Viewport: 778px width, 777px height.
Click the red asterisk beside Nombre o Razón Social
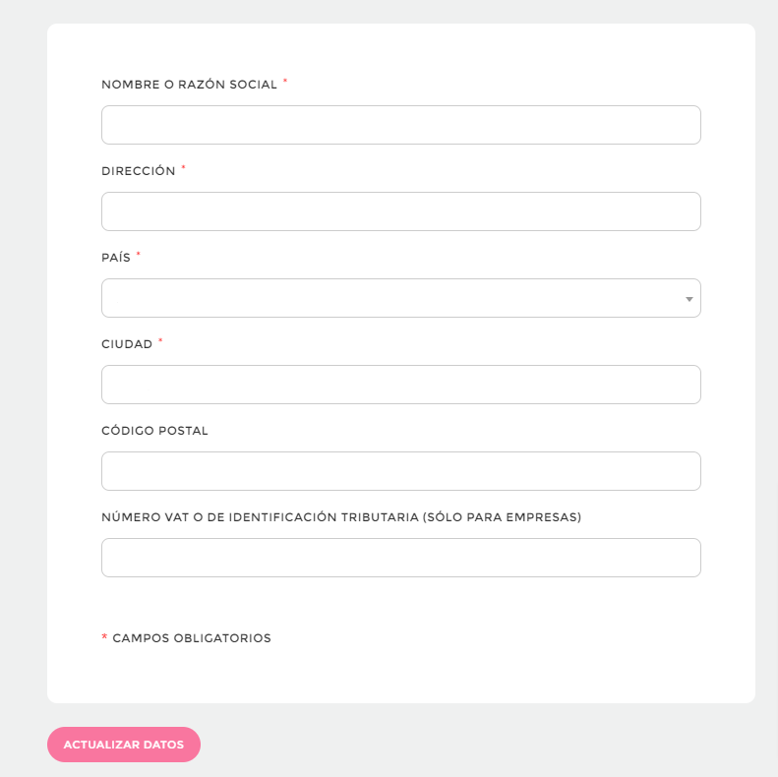coord(285,82)
